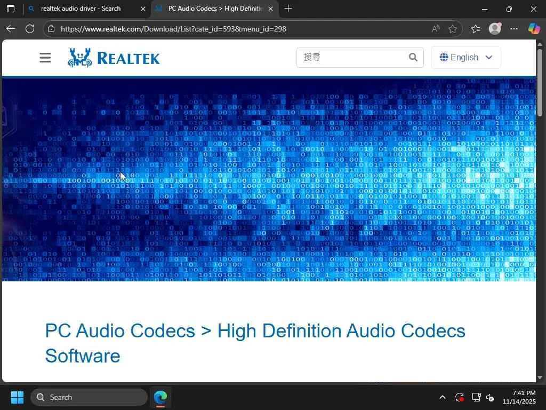Open a new browser tab
Image resolution: width=546 pixels, height=410 pixels.
(x=288, y=9)
